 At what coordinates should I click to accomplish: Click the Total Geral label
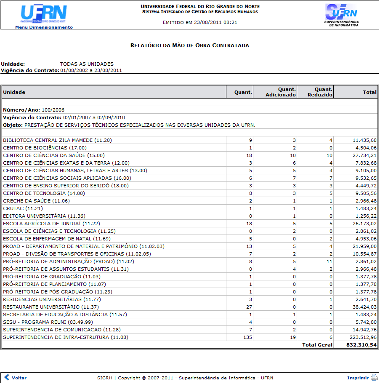[317, 345]
